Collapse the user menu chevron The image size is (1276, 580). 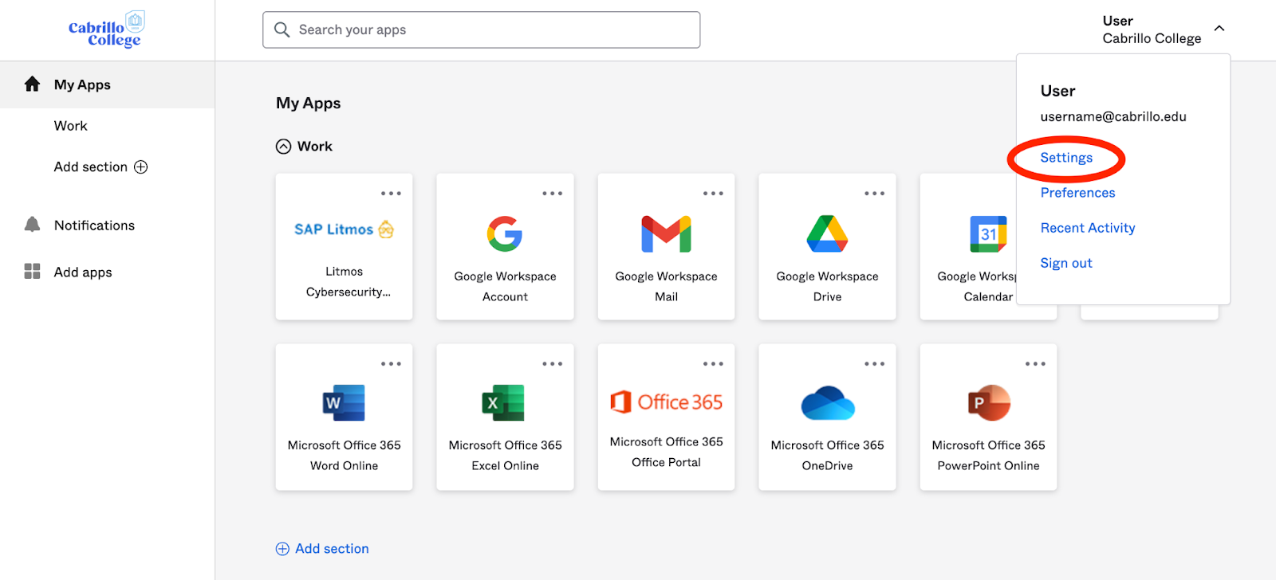tap(1219, 29)
